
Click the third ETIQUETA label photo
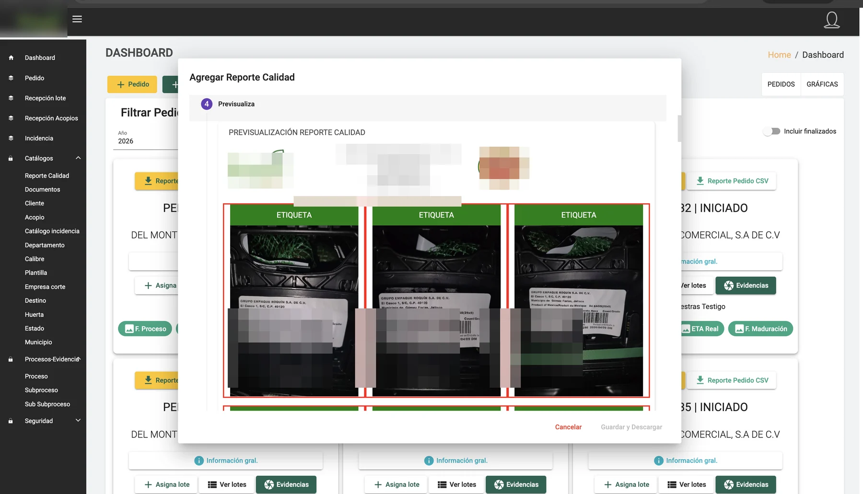click(579, 310)
